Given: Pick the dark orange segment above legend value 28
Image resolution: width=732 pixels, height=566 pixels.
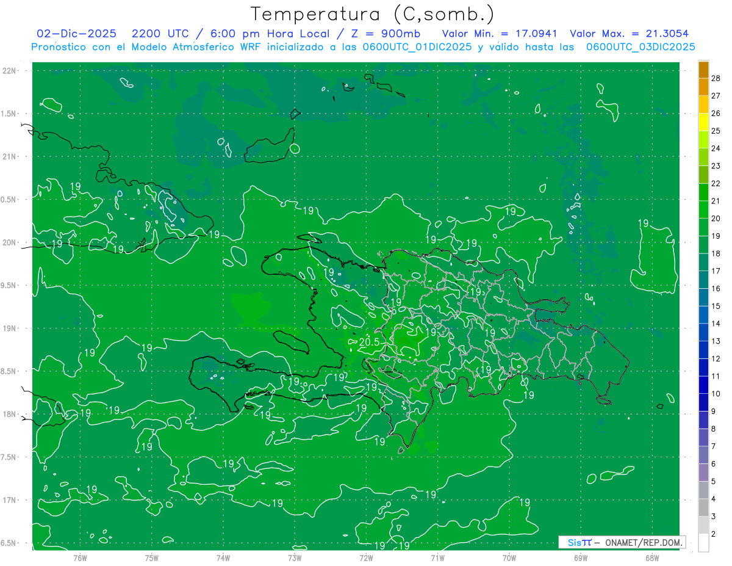Looking at the screenshot, I should [x=703, y=69].
